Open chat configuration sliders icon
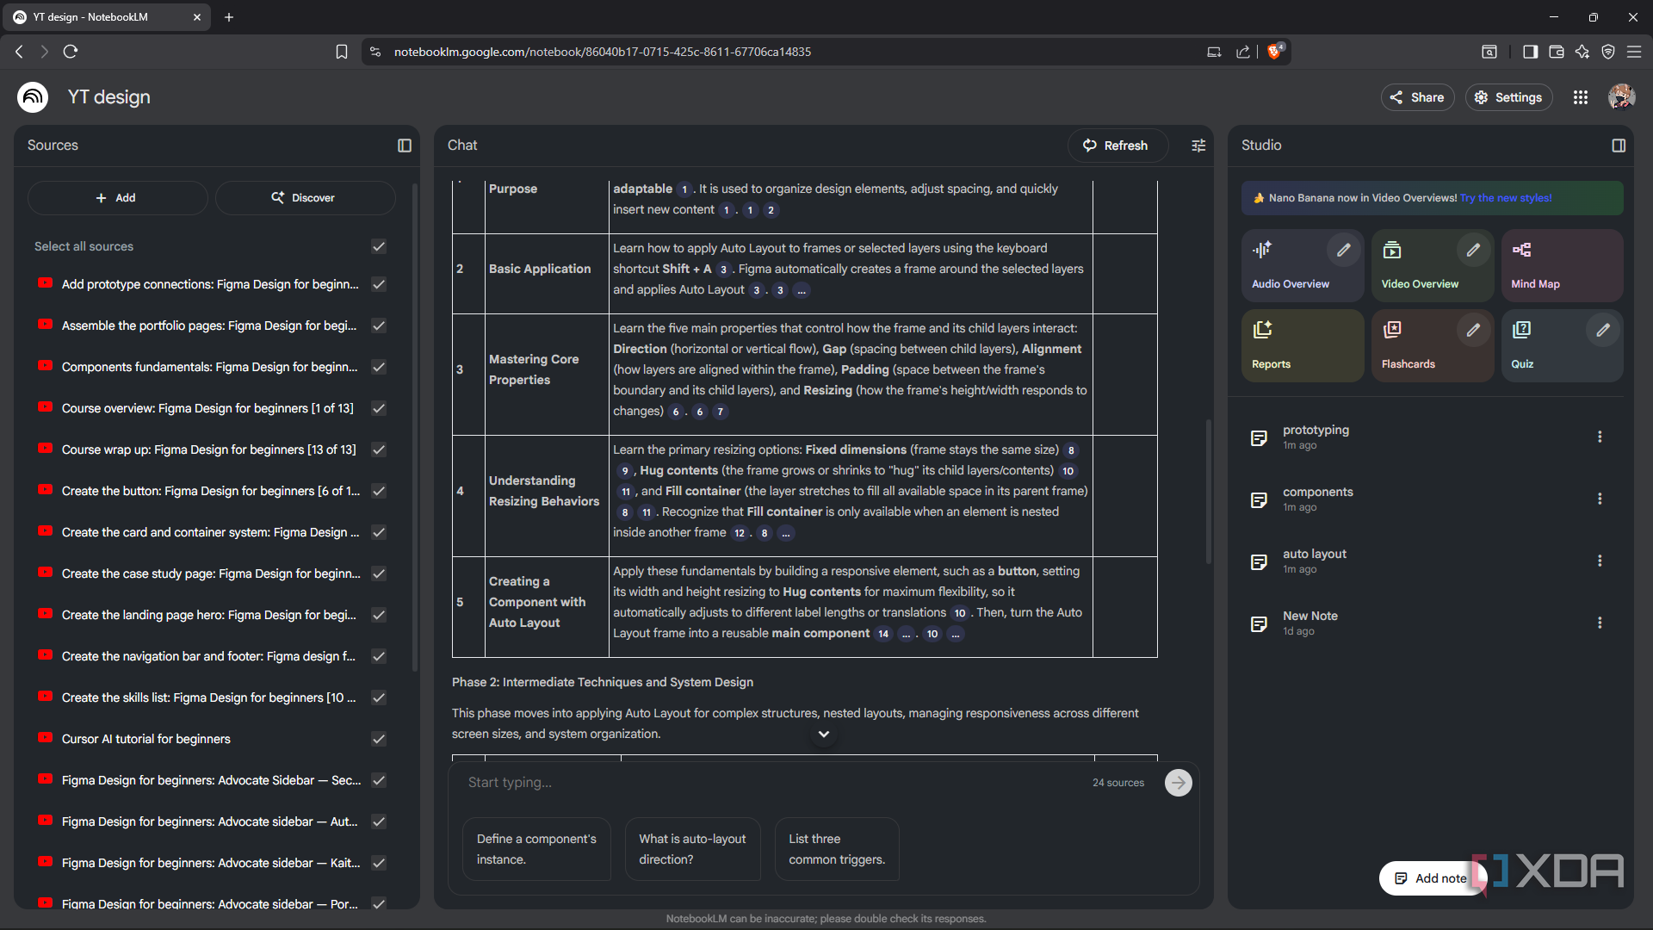This screenshot has height=930, width=1653. pos(1198,146)
